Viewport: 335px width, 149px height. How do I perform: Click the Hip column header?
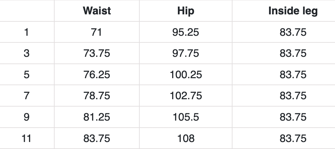click(x=186, y=11)
